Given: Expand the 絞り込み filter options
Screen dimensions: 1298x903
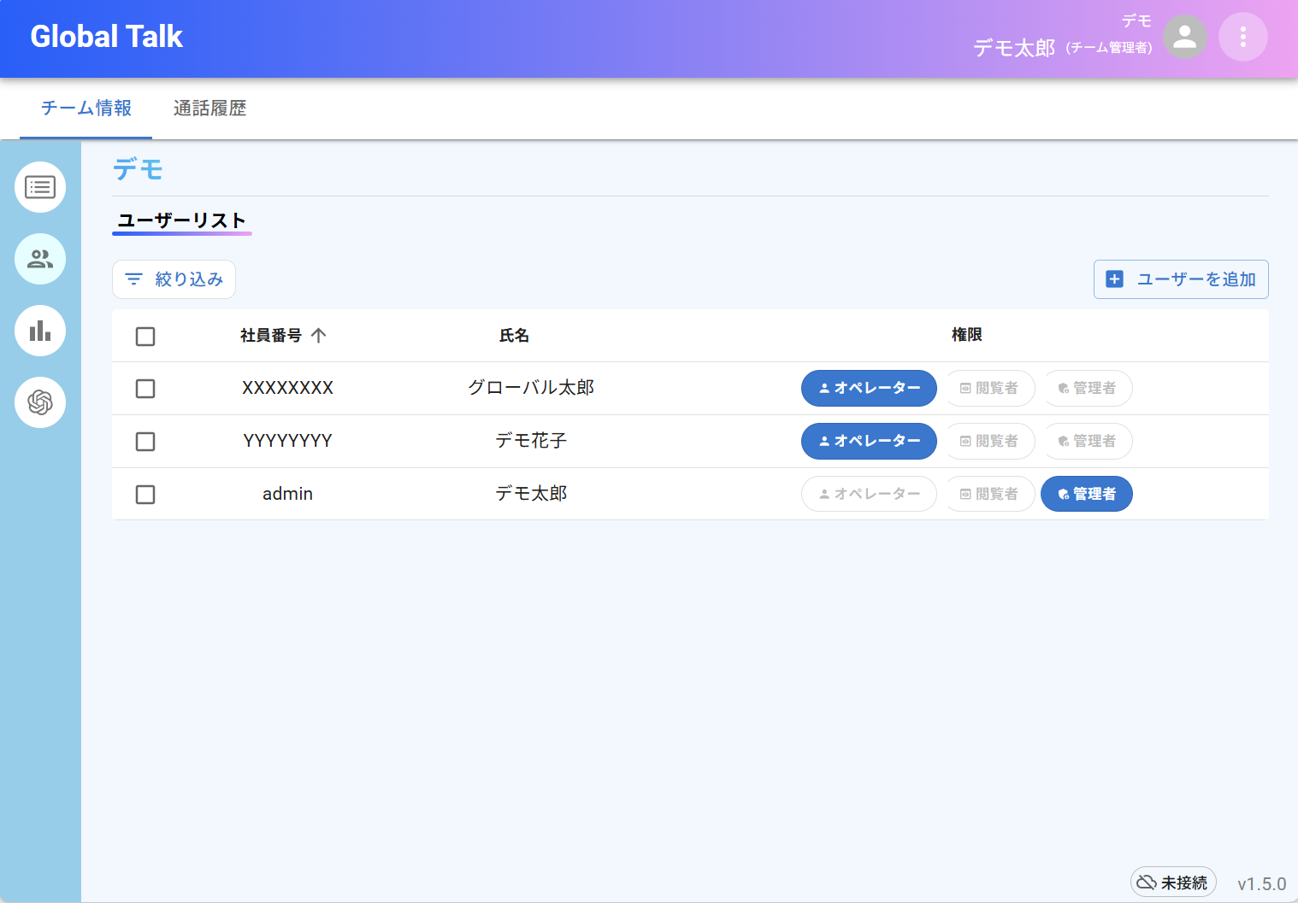Looking at the screenshot, I should [174, 279].
